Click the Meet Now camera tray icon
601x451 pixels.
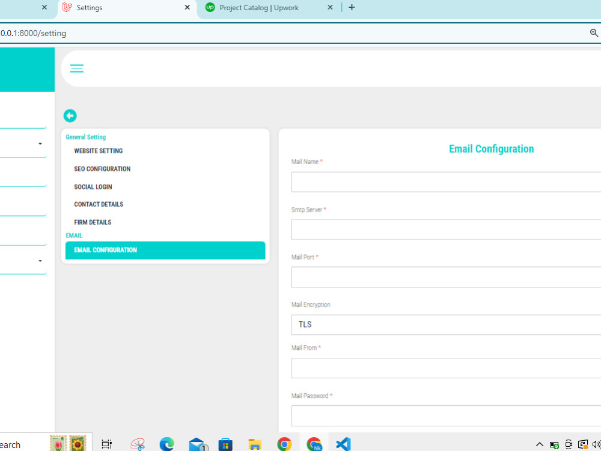tap(569, 444)
